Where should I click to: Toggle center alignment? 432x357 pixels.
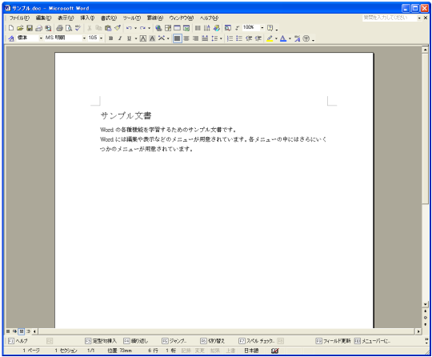[x=186, y=38]
